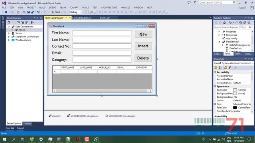Expand the SharePoint Connections node
This screenshot has height=143, width=255.
(x=9, y=37)
